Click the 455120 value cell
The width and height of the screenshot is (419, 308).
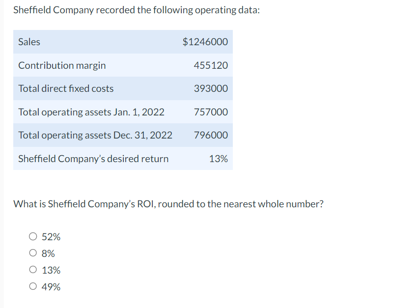(x=210, y=65)
